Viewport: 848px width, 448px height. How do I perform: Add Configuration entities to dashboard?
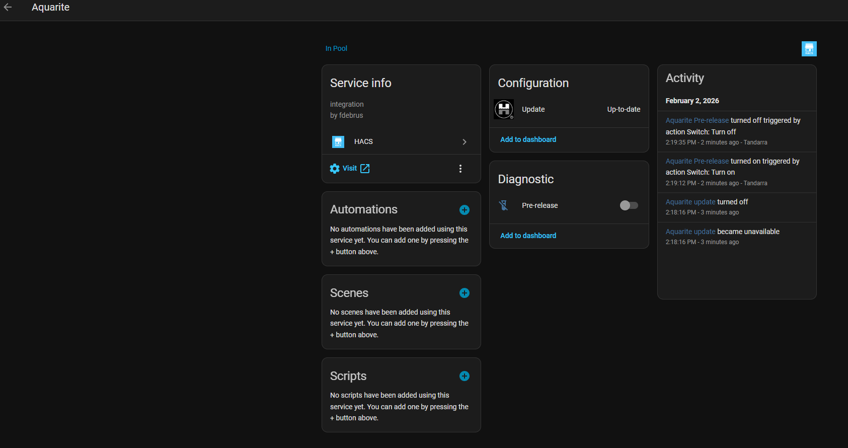pos(528,139)
